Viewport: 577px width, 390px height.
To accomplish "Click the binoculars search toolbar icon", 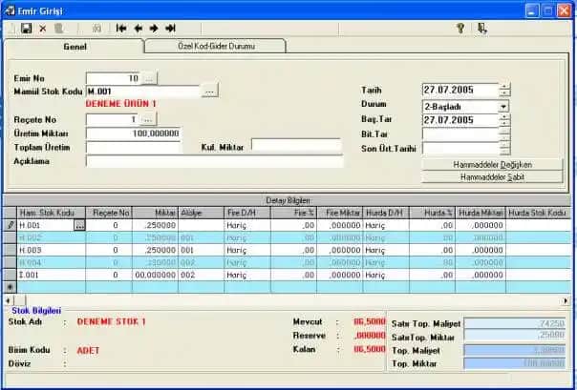I will click(96, 29).
